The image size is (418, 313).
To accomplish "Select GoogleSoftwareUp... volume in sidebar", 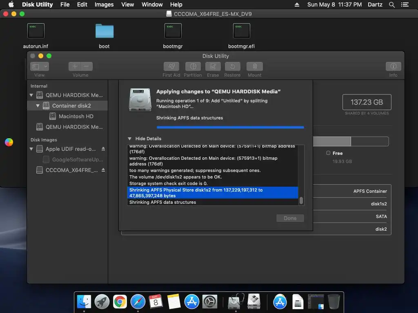I will (x=67, y=159).
